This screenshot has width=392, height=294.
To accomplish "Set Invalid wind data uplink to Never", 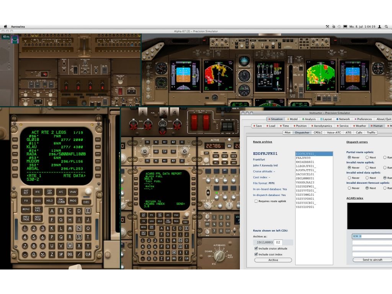I will click(349, 178).
